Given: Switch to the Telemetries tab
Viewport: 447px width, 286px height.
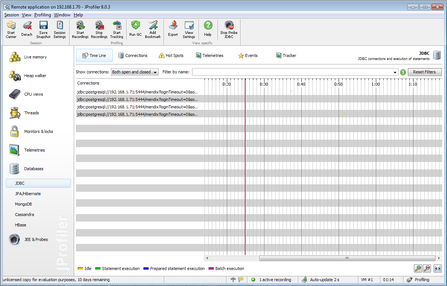Looking at the screenshot, I should [209, 55].
